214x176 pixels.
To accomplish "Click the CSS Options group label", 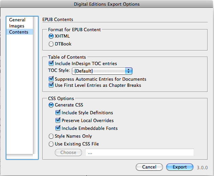I will click(x=61, y=98).
